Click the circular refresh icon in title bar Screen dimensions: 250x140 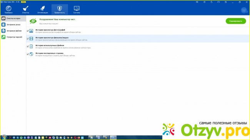coord(212,2)
